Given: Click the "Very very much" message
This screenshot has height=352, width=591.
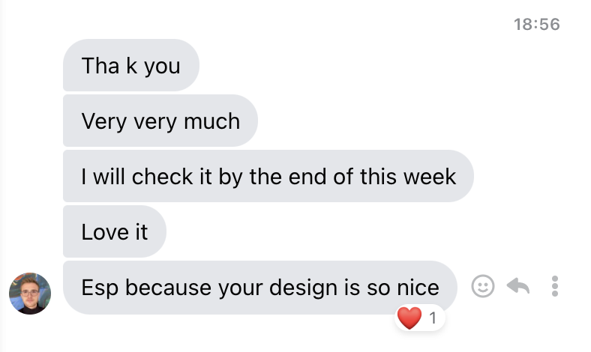Looking at the screenshot, I should pyautogui.click(x=160, y=121).
